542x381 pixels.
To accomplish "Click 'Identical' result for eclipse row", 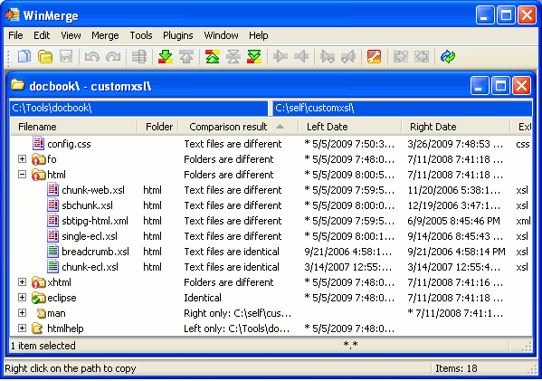I will point(203,298).
